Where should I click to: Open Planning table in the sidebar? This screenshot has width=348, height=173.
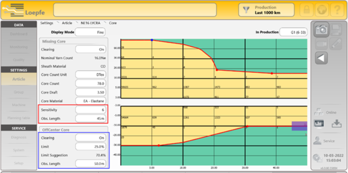[19, 118]
